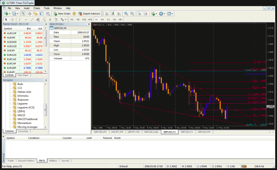Click Market Watch scroll down arrow

point(46,71)
